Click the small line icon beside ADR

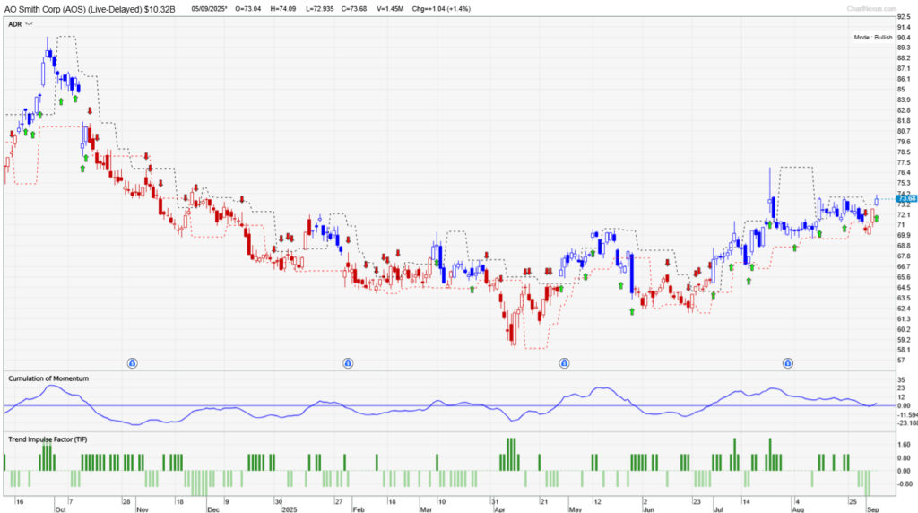click(30, 24)
